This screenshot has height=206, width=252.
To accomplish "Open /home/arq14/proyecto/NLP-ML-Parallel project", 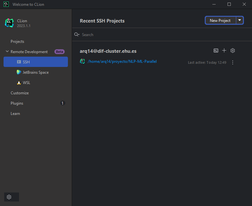I will point(122,61).
